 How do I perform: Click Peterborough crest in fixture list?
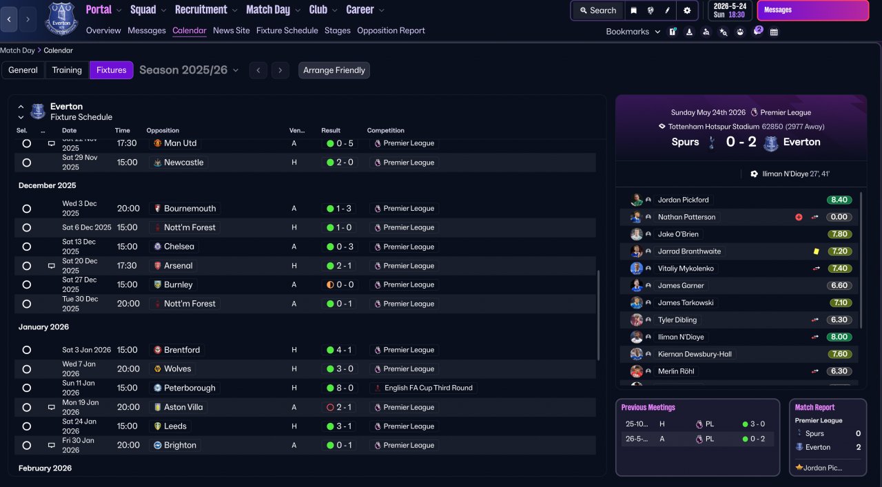tap(157, 388)
